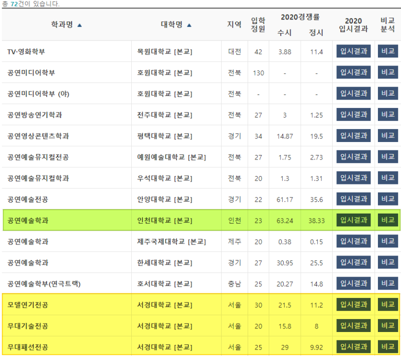
Task: Click 예원예술대학교 [본교] university name
Action: click(x=171, y=157)
